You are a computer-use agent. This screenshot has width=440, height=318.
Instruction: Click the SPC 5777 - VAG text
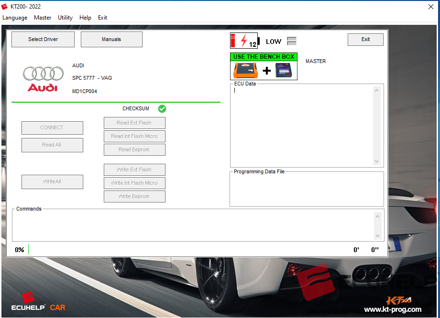(x=92, y=78)
